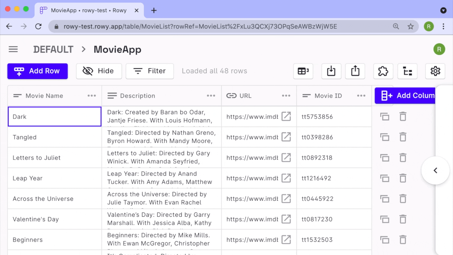Click the row height icon button
Viewport: 453px width, 255px height.
click(x=303, y=71)
